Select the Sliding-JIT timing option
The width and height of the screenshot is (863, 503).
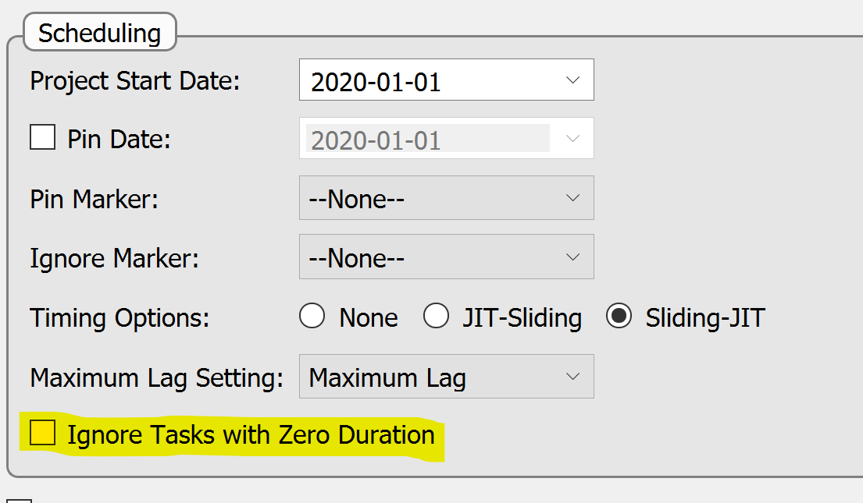pyautogui.click(x=619, y=317)
